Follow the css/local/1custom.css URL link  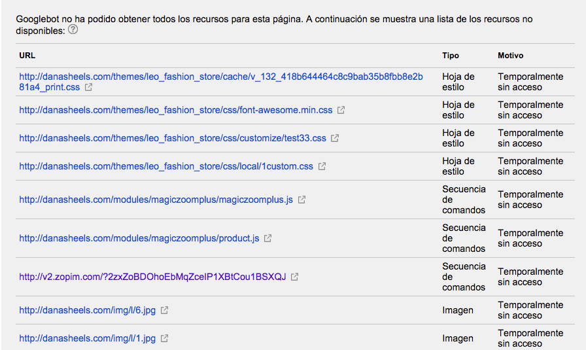166,166
